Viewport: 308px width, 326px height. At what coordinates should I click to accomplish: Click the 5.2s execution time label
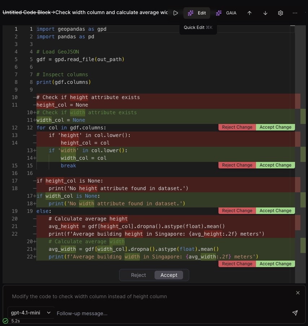tap(16, 321)
